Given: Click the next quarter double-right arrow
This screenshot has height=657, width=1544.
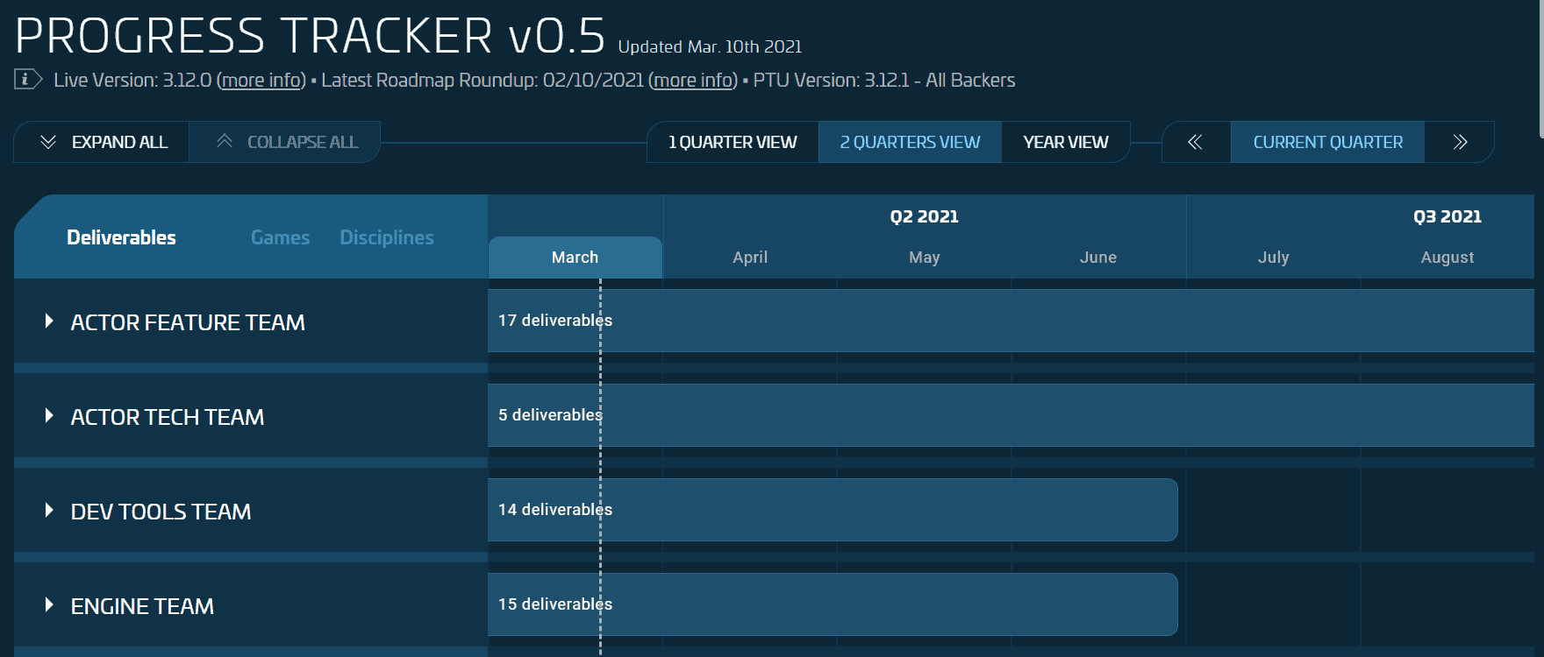Looking at the screenshot, I should pos(1460,142).
